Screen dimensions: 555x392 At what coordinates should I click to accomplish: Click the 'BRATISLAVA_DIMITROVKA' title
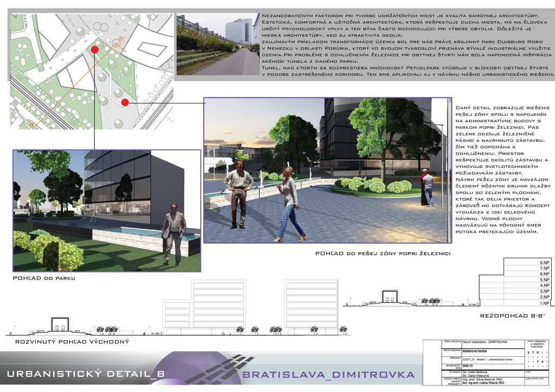tap(328, 375)
